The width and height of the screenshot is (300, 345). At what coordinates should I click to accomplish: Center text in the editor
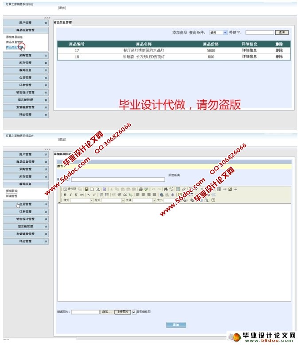(143, 195)
